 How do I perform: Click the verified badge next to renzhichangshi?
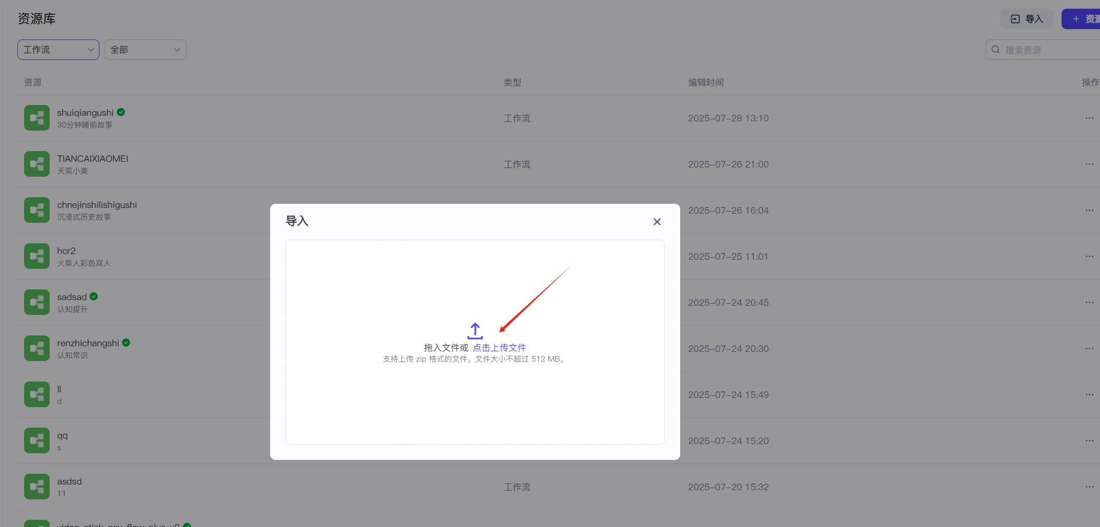click(126, 343)
